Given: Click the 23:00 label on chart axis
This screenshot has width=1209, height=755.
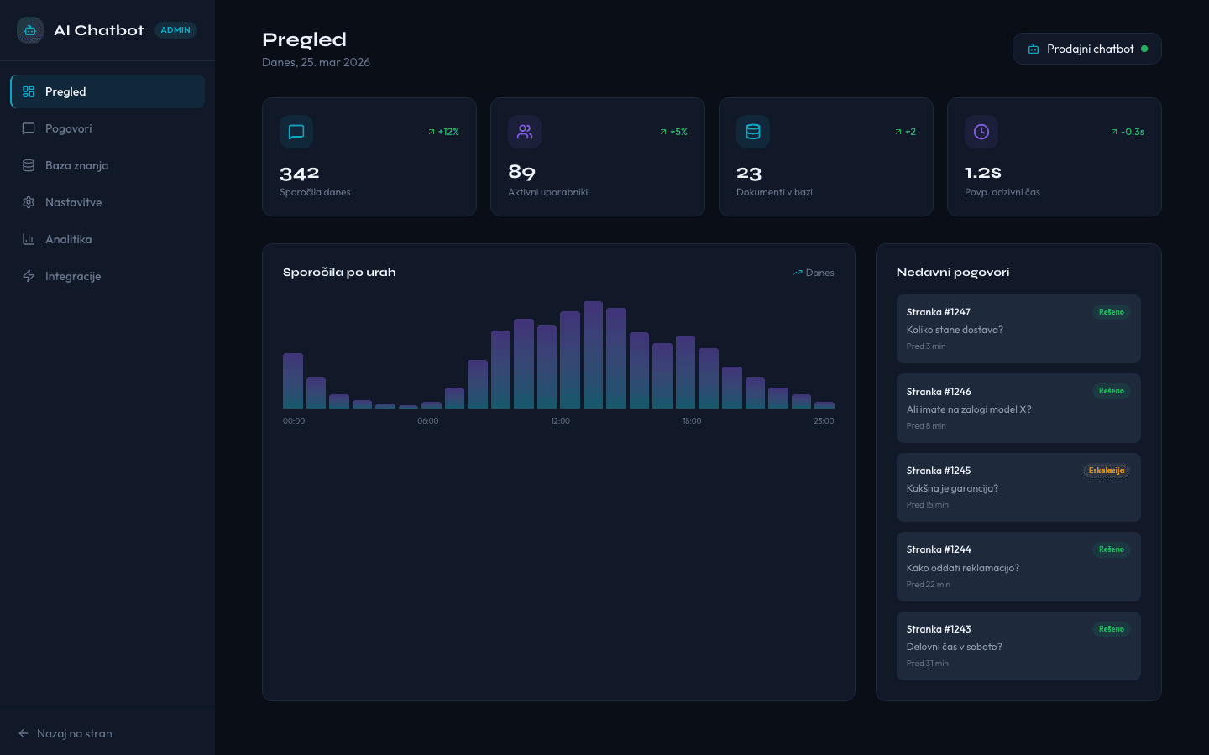Looking at the screenshot, I should pos(824,421).
